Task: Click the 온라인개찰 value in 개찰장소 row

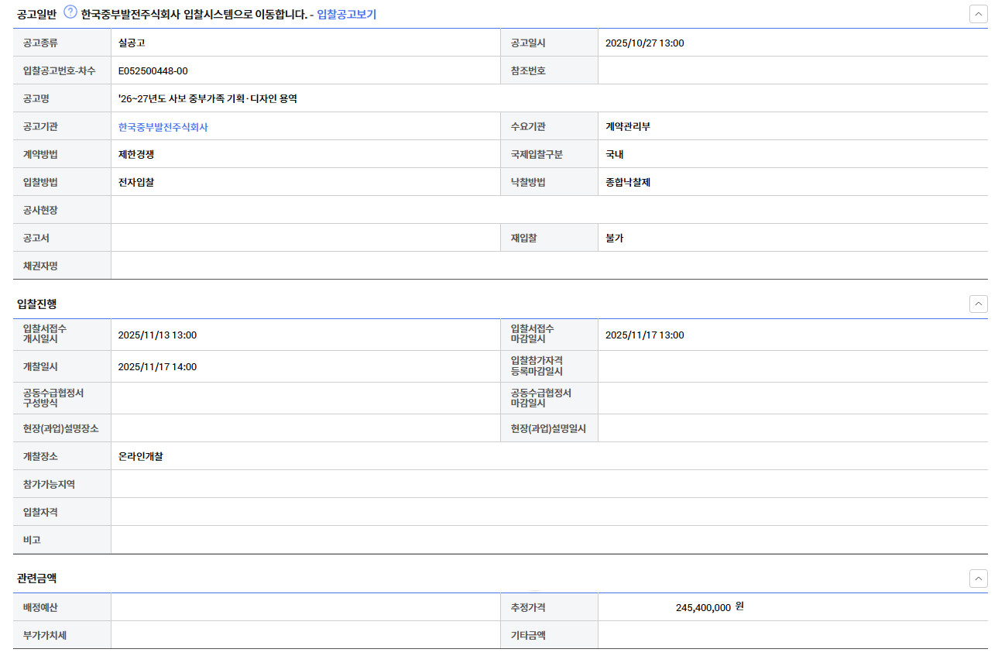Action: [140, 457]
